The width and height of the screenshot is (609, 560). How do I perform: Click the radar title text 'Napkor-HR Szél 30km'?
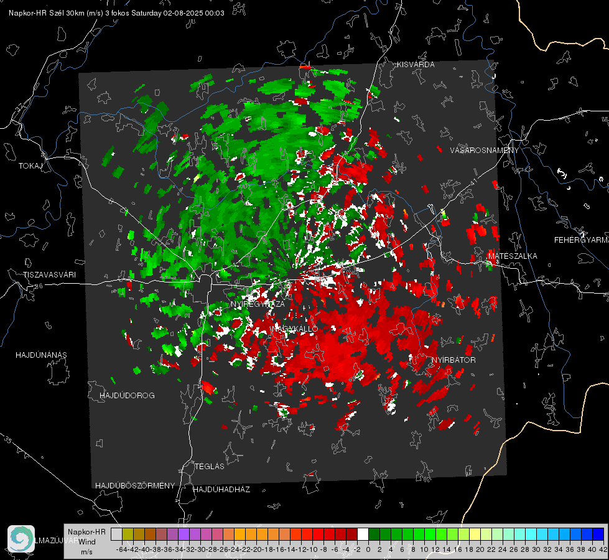click(x=47, y=13)
